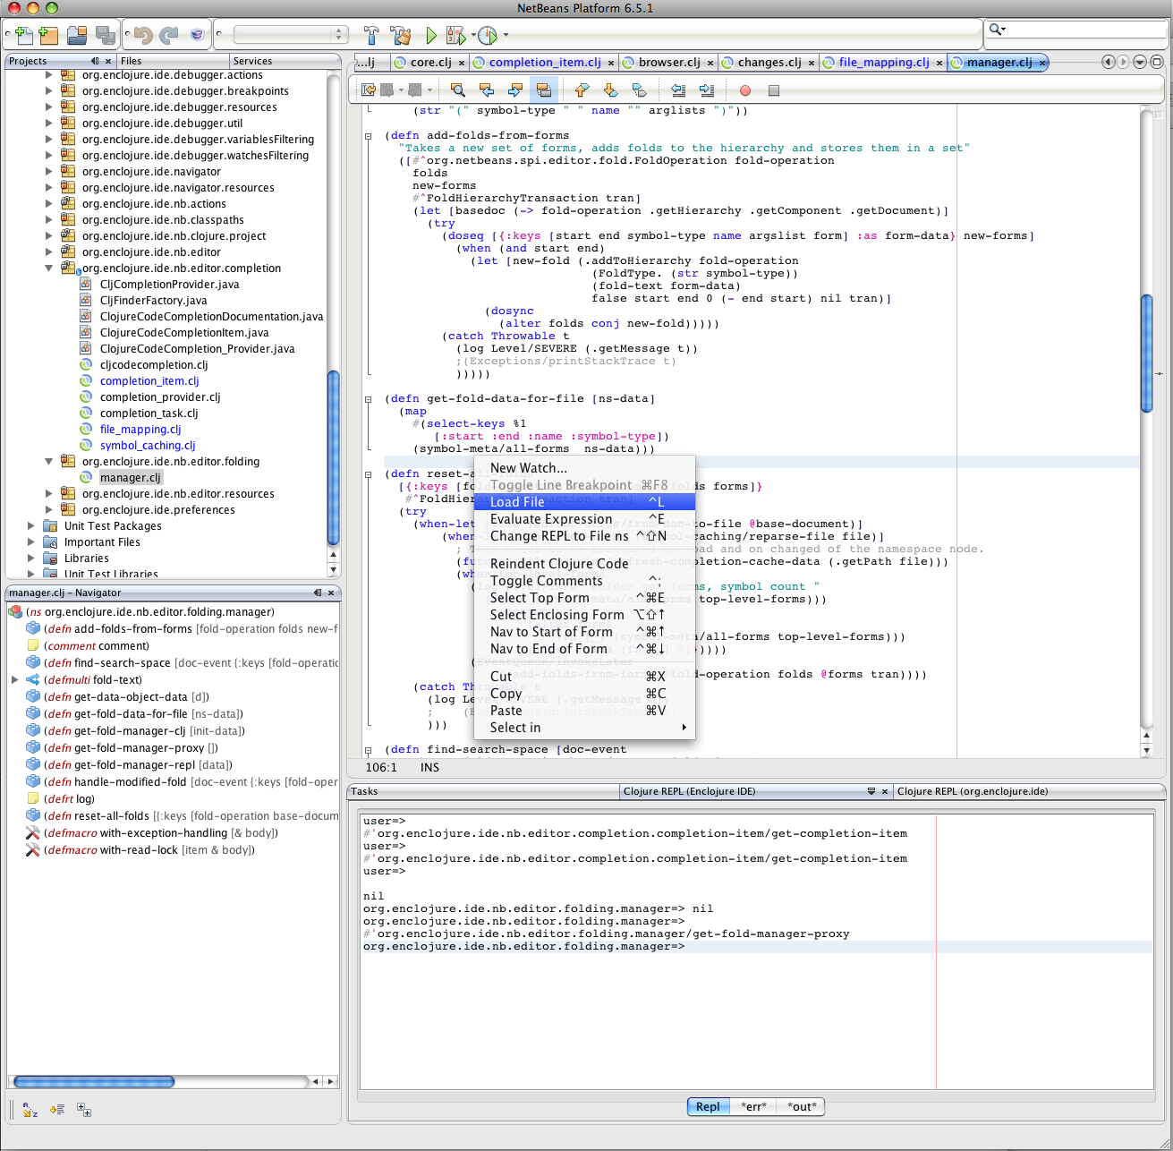Close the changes.clj editor tab
Image resolution: width=1173 pixels, height=1151 pixels.
tap(811, 64)
